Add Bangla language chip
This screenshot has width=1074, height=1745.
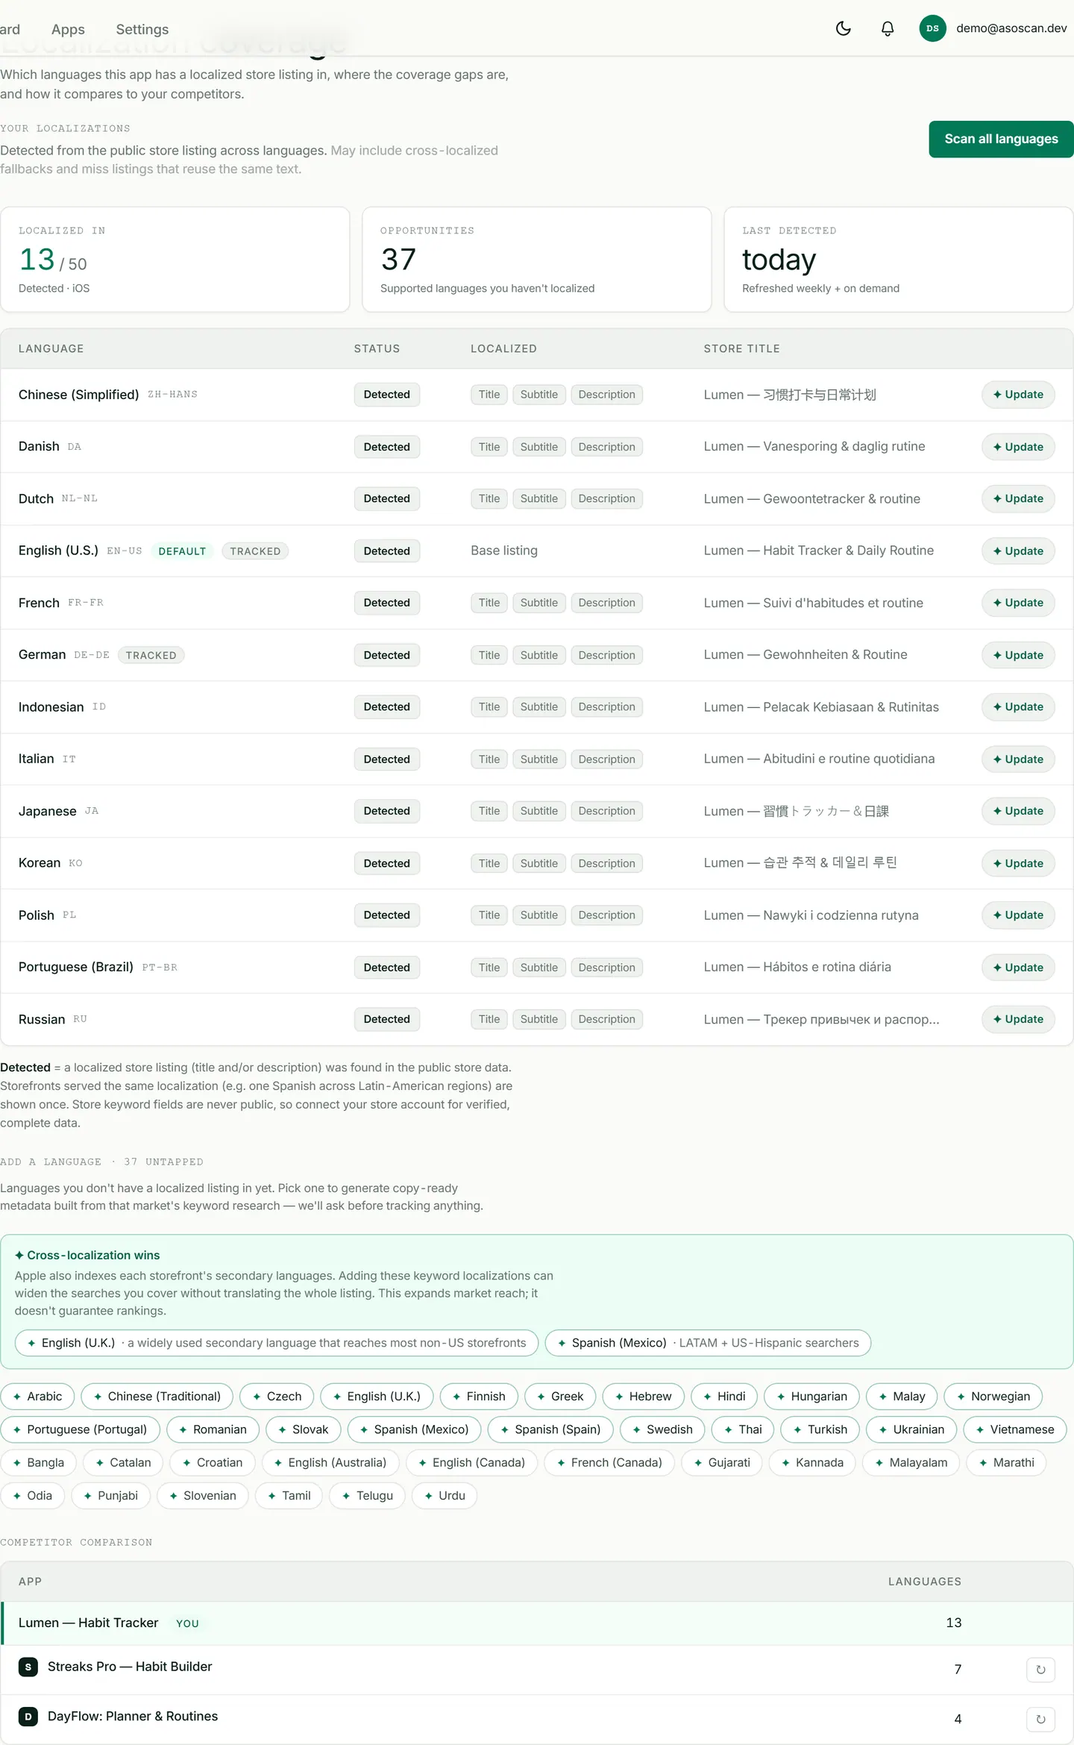38,1462
